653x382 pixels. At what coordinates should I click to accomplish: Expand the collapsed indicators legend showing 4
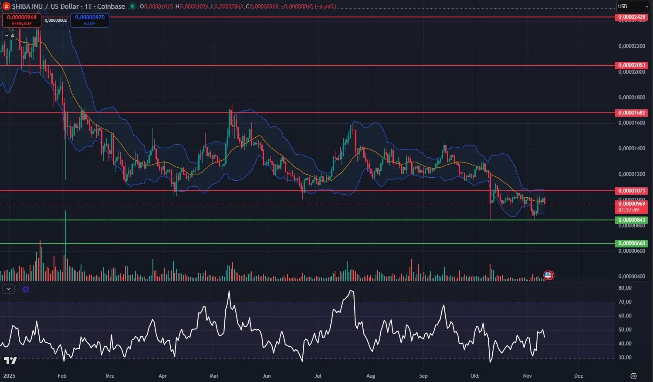coord(9,35)
